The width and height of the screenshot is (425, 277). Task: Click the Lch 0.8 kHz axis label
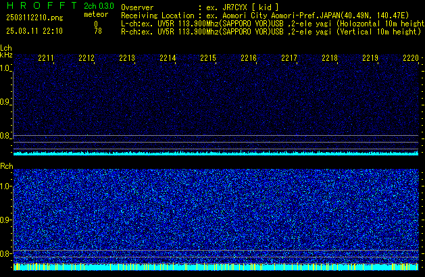click(5, 136)
